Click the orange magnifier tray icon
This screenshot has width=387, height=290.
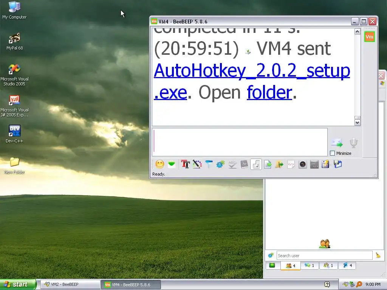pyautogui.click(x=359, y=285)
